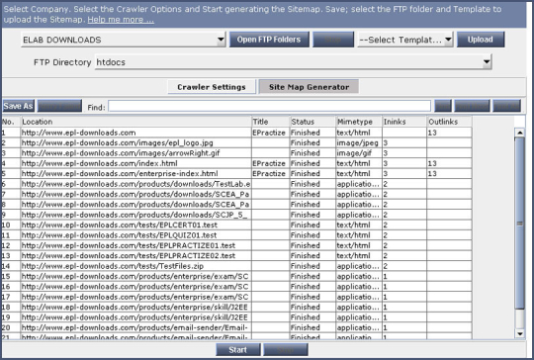
Task: Click the No. column header
Action: pos(11,122)
